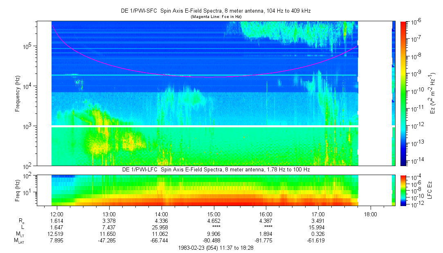Click the MLAT value -80.488
443x253 pixels.
coord(211,241)
